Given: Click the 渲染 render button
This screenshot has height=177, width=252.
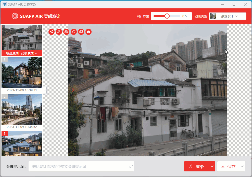Looking at the screenshot, I should (197, 166).
